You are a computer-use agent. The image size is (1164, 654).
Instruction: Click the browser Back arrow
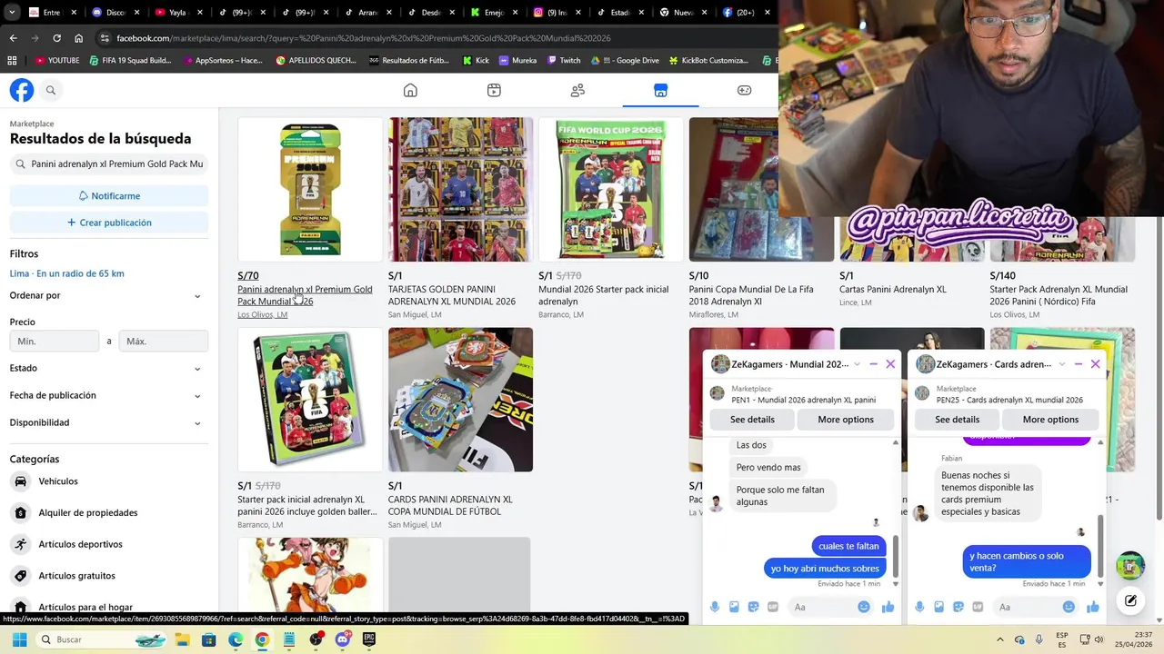tap(13, 38)
